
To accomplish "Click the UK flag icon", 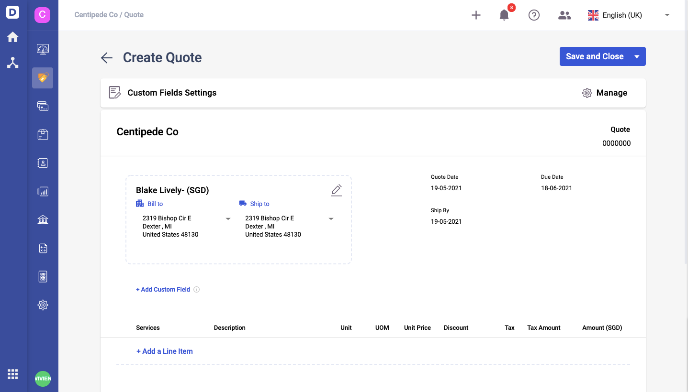I will coord(593,15).
